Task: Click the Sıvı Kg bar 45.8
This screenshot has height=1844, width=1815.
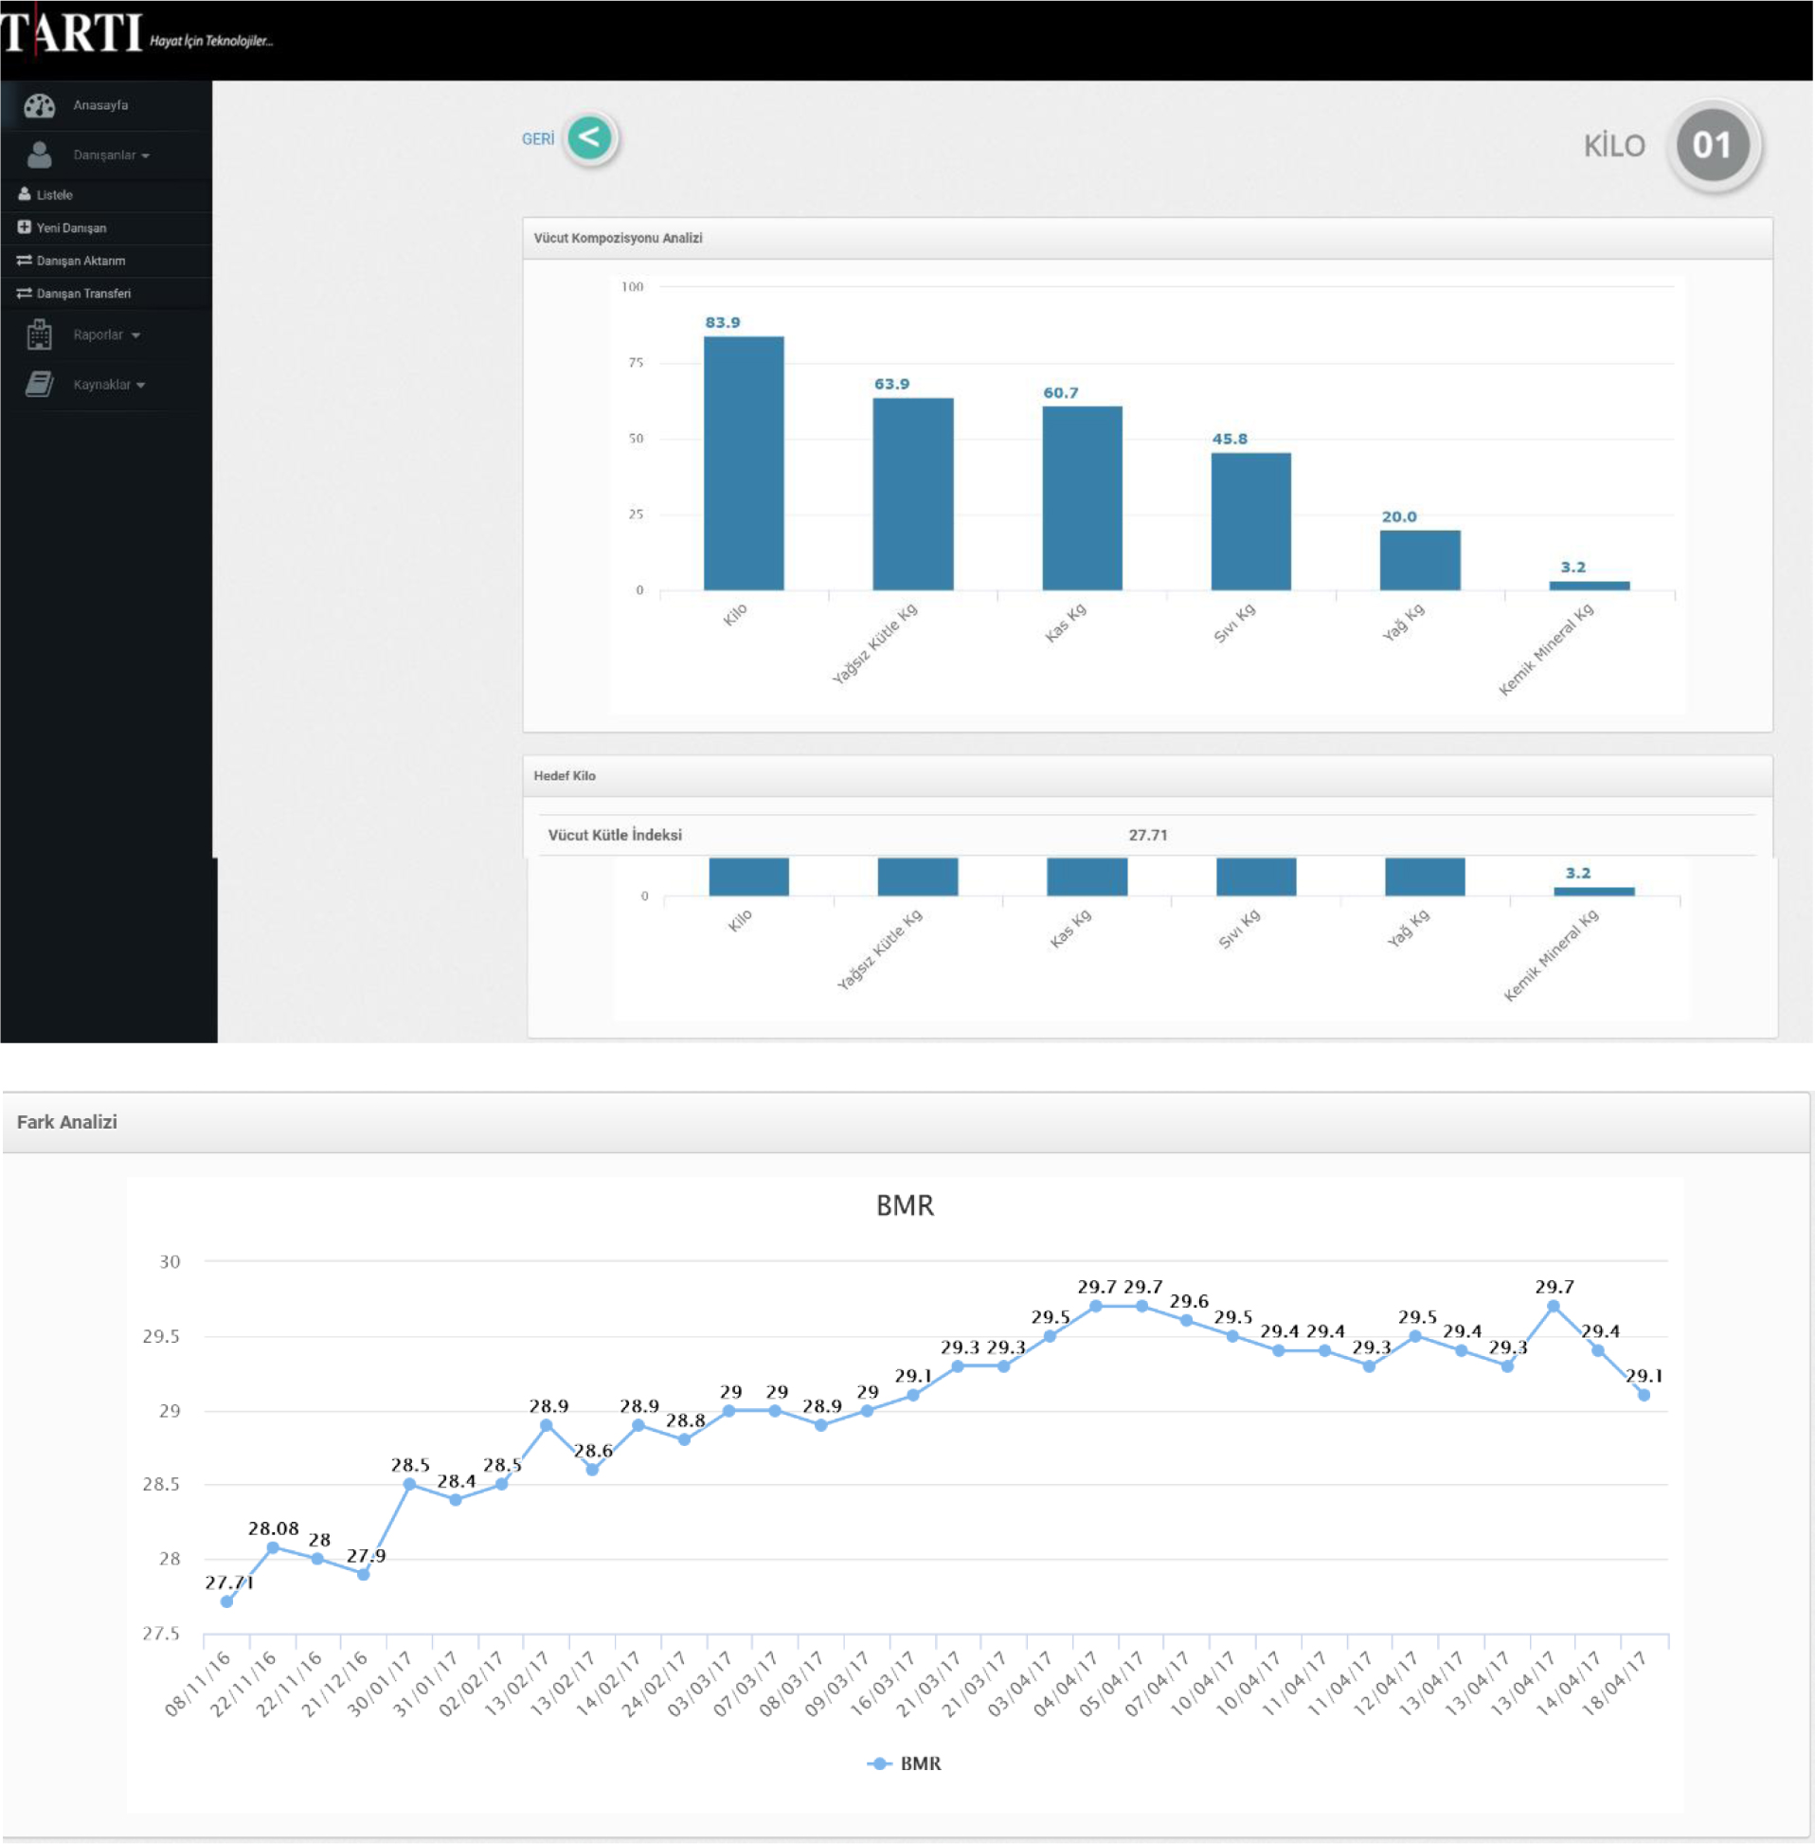Action: click(1250, 520)
